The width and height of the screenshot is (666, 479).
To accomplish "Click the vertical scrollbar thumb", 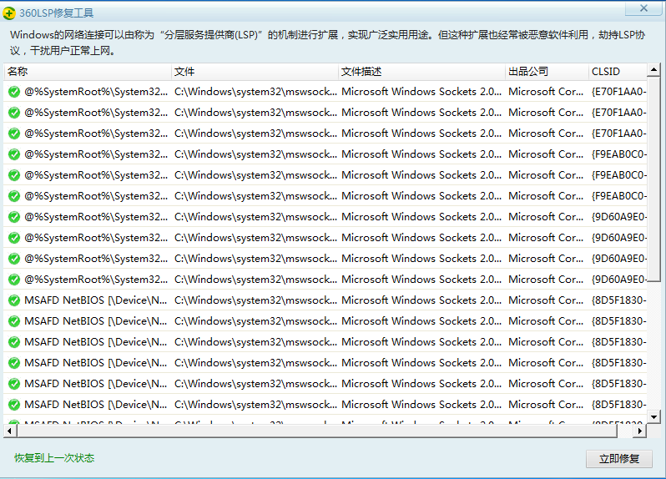I will tap(653, 179).
